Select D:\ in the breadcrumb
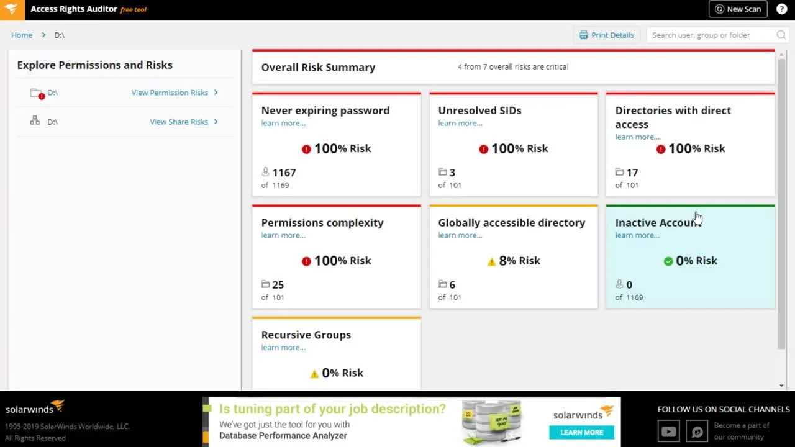The image size is (795, 447). point(60,35)
